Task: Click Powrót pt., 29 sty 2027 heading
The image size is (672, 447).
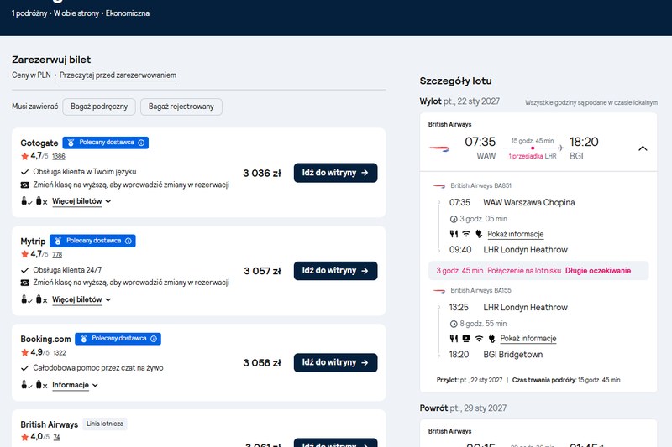Action: (x=463, y=408)
